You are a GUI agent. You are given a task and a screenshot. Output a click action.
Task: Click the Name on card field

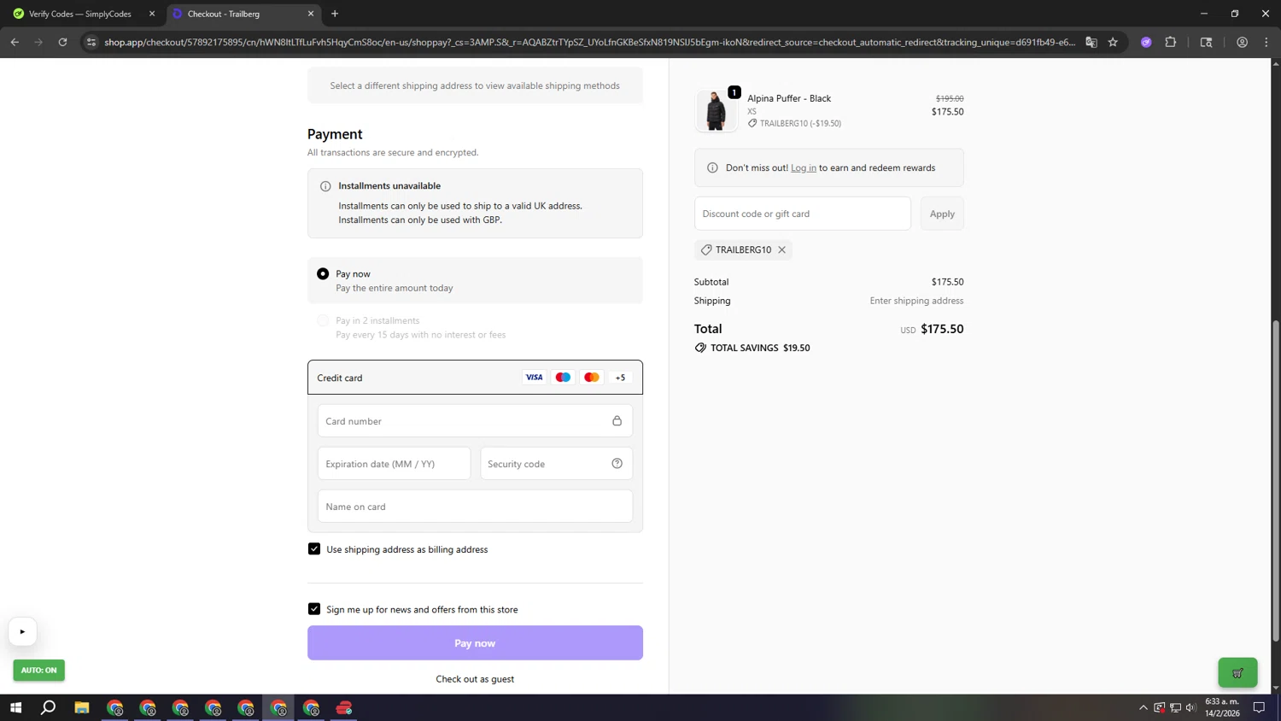[475, 506]
